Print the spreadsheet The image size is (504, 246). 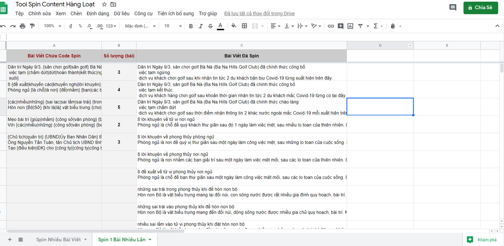tap(23, 26)
